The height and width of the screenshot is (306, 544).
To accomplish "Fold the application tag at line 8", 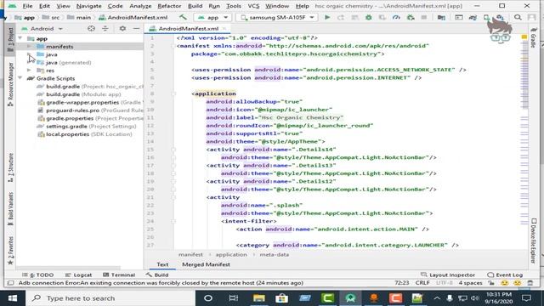I will pyautogui.click(x=173, y=93).
